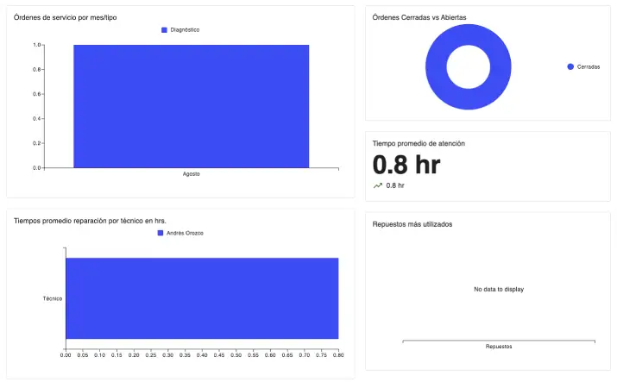617x382 pixels.
Task: Click the blue Diagnóstico legend square
Action: click(164, 29)
